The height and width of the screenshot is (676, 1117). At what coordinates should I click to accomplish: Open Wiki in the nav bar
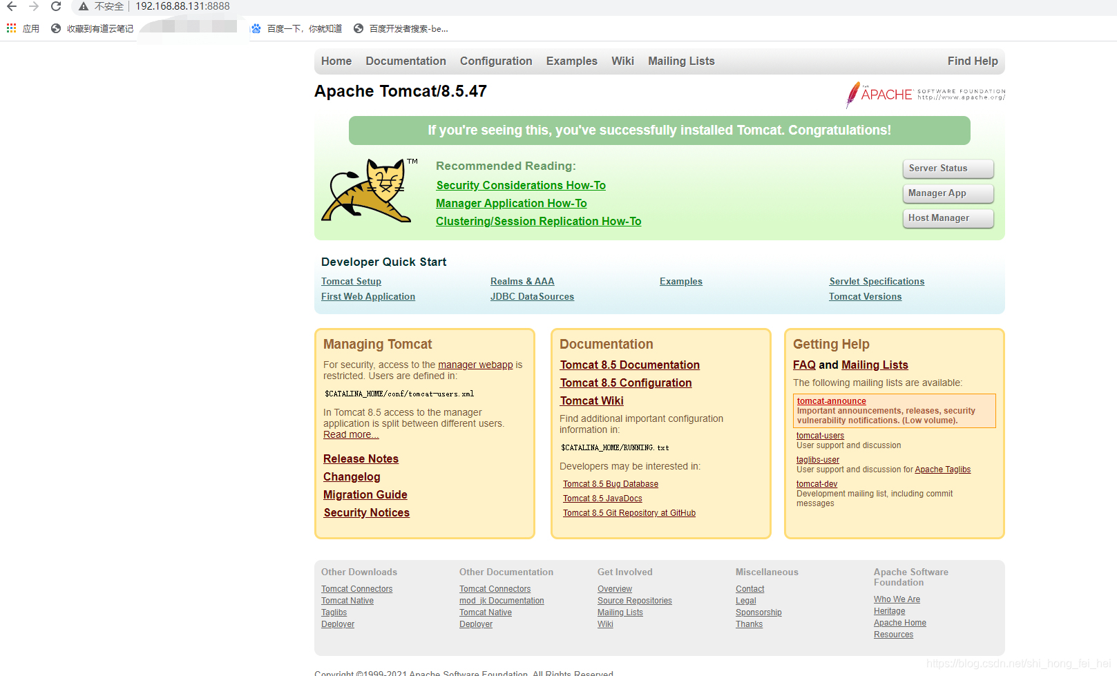(622, 61)
